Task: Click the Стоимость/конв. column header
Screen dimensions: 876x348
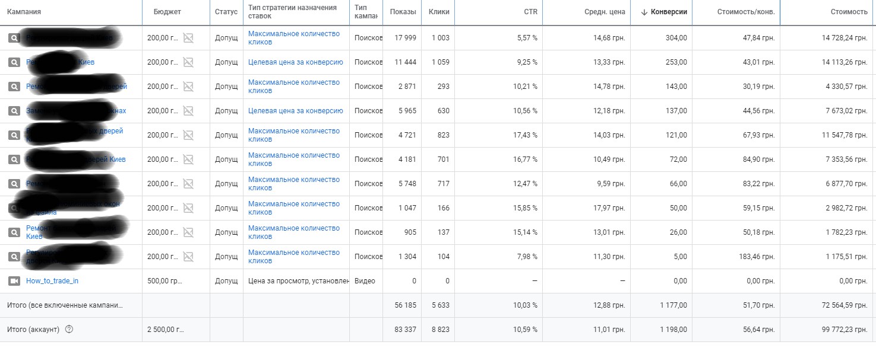Action: (x=746, y=12)
